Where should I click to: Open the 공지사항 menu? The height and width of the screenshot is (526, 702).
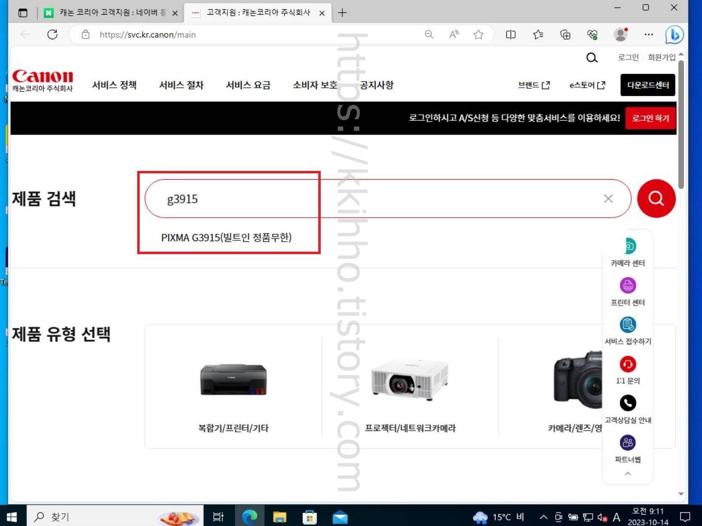(x=376, y=85)
